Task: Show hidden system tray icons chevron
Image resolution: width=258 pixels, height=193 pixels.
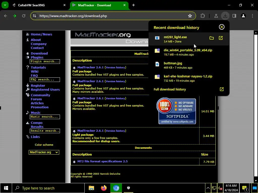Action: coord(208,188)
